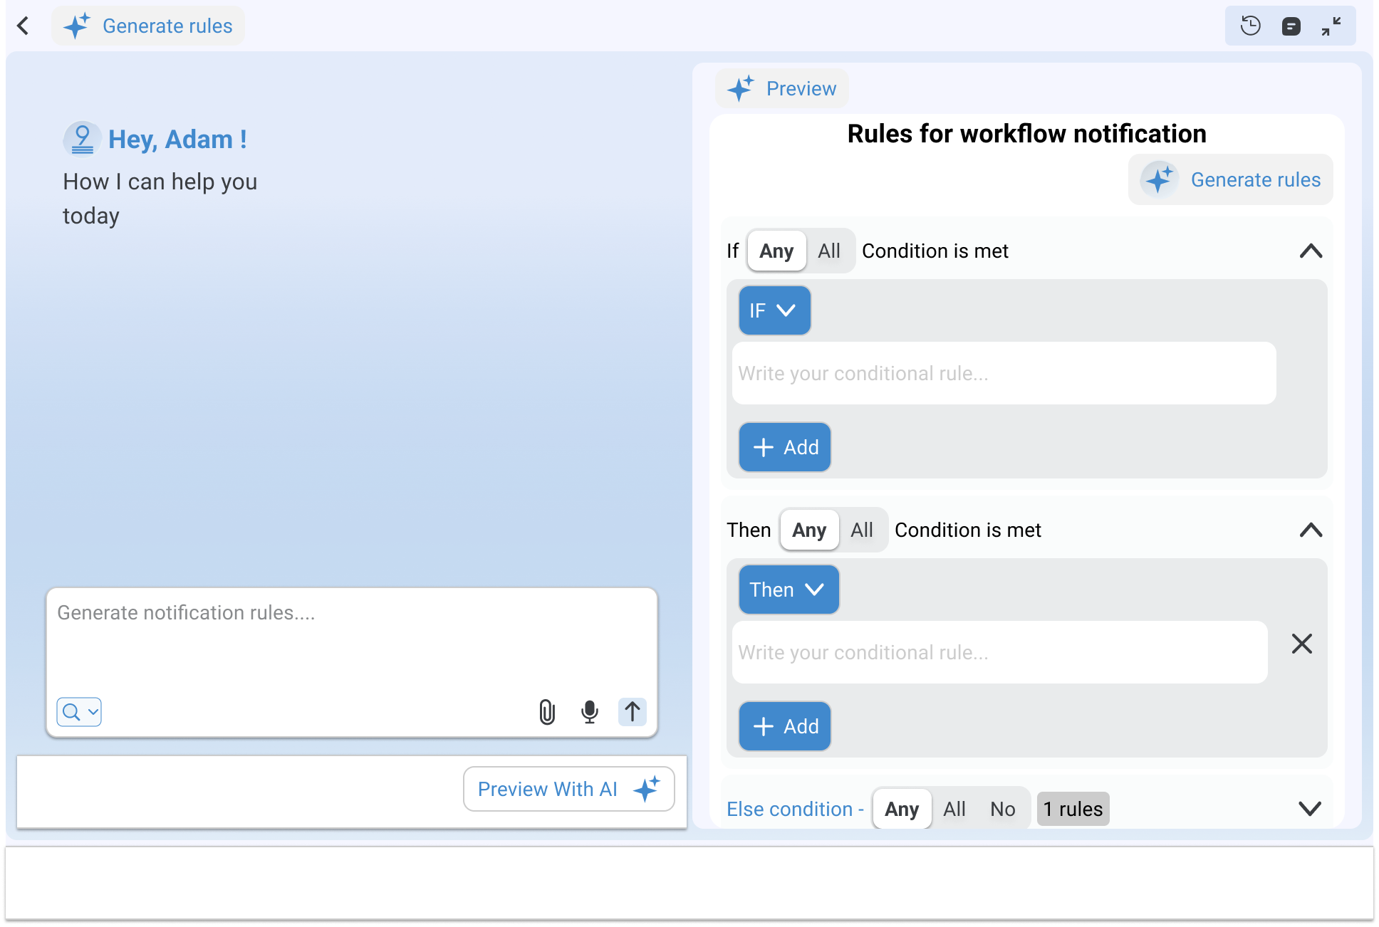
Task: Click Generate rules button in rules panel
Action: pos(1230,179)
